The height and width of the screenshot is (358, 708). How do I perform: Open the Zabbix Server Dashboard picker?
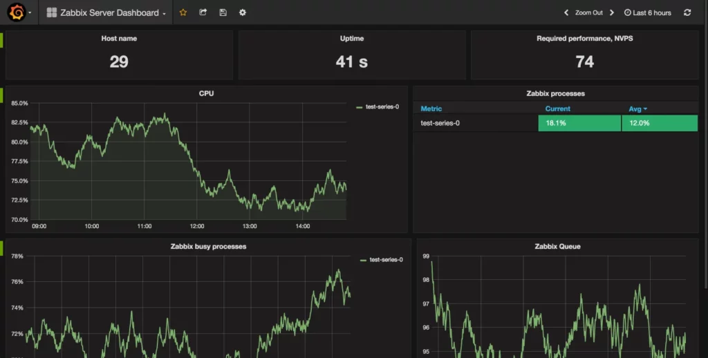[106, 12]
